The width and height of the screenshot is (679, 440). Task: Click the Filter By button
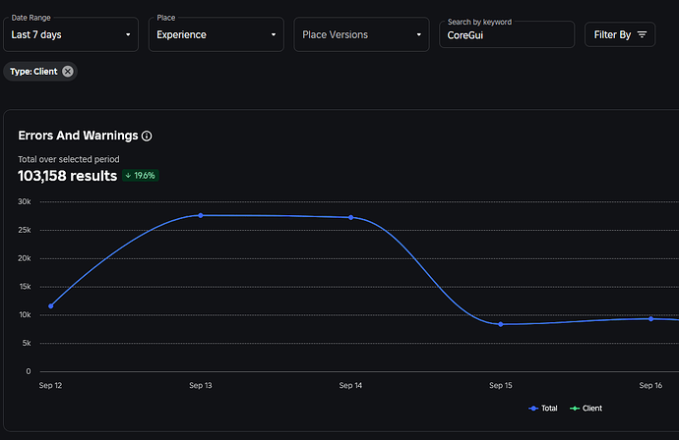[621, 34]
